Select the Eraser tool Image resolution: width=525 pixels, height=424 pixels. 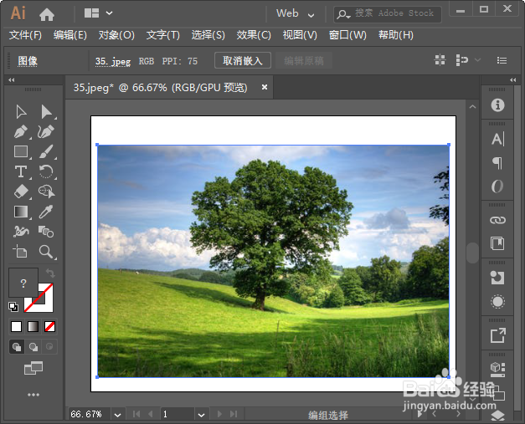point(21,192)
